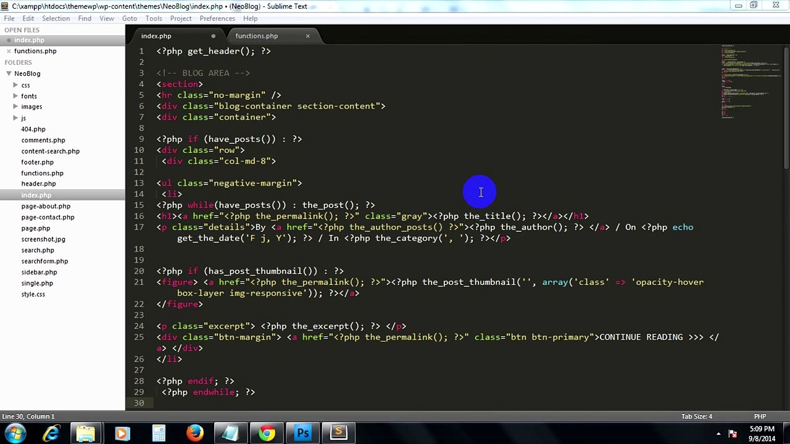This screenshot has width=790, height=444.
Task: Open the Windows Start button
Action: pos(15,434)
